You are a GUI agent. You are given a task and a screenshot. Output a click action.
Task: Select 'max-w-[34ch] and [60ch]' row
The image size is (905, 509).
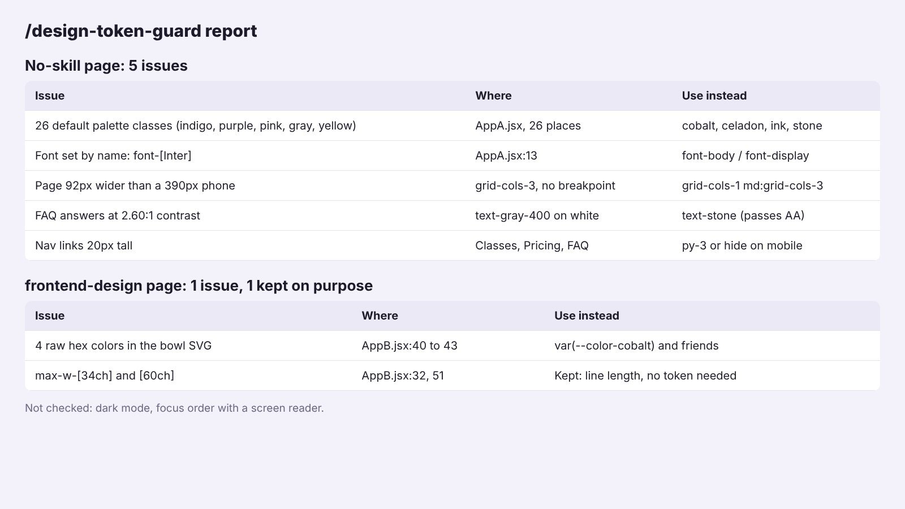(x=453, y=376)
